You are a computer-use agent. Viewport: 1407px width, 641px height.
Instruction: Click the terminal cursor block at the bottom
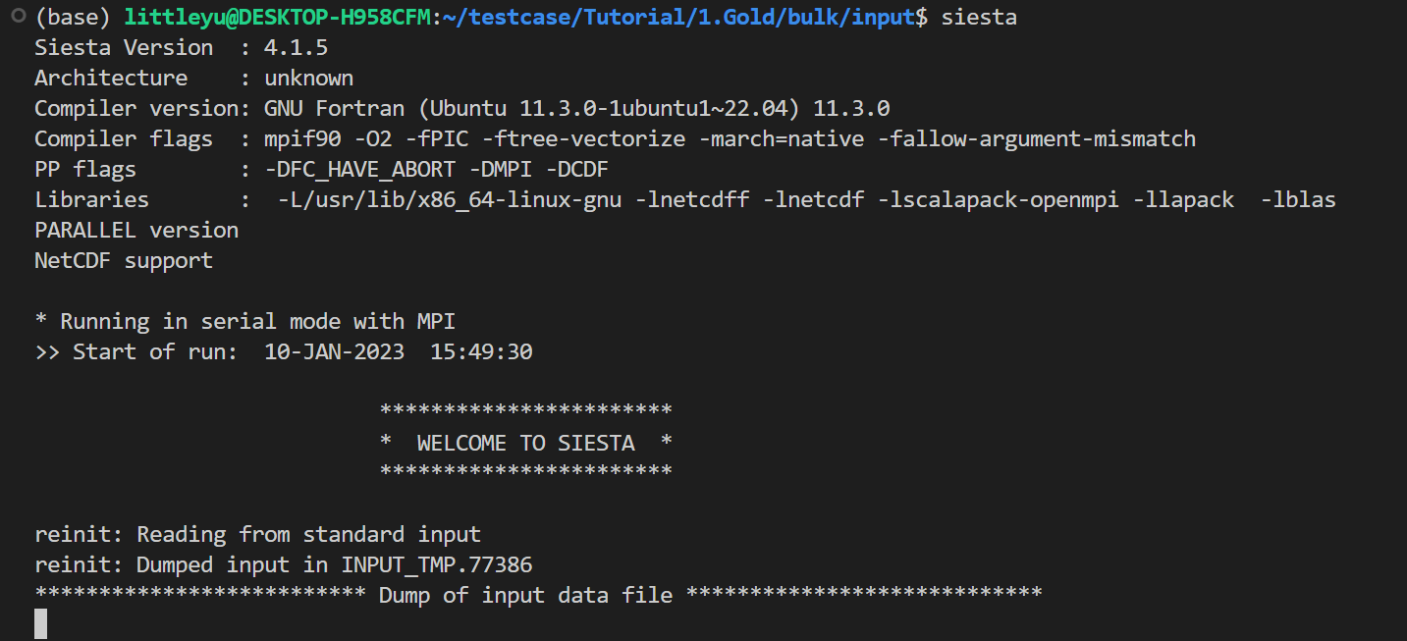coord(41,624)
